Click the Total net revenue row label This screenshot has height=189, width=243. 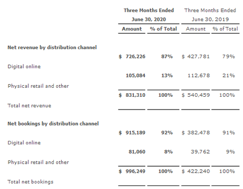tap(29, 106)
